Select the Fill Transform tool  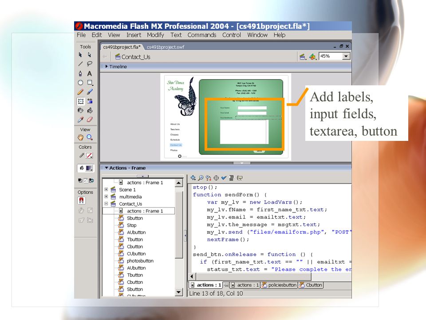(90, 101)
